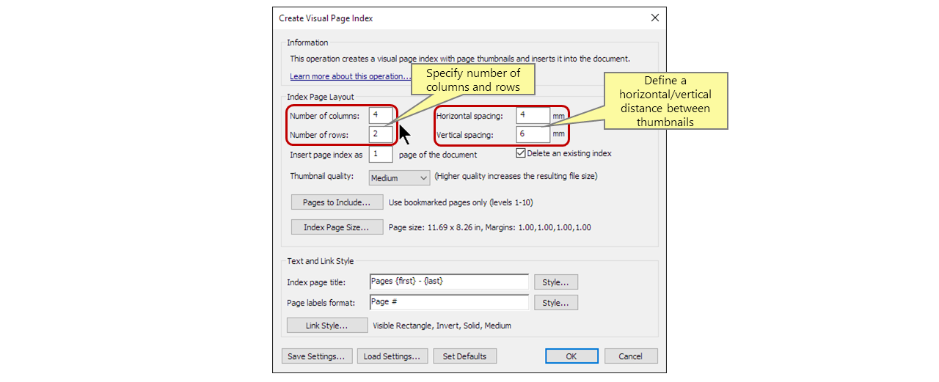Click the Number of rows field
This screenshot has width=939, height=382.
380,135
